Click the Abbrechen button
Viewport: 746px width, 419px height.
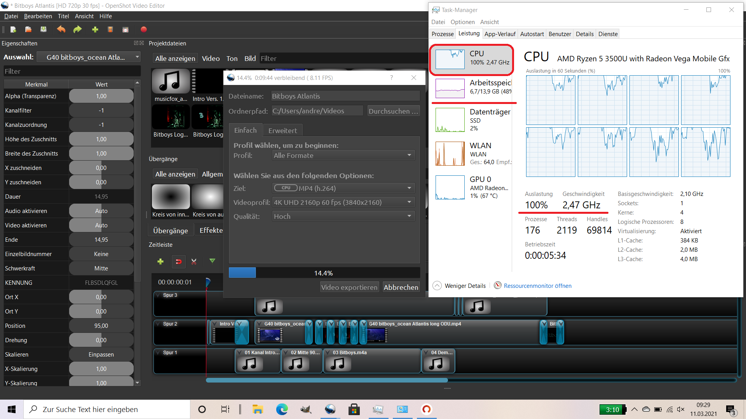(401, 287)
